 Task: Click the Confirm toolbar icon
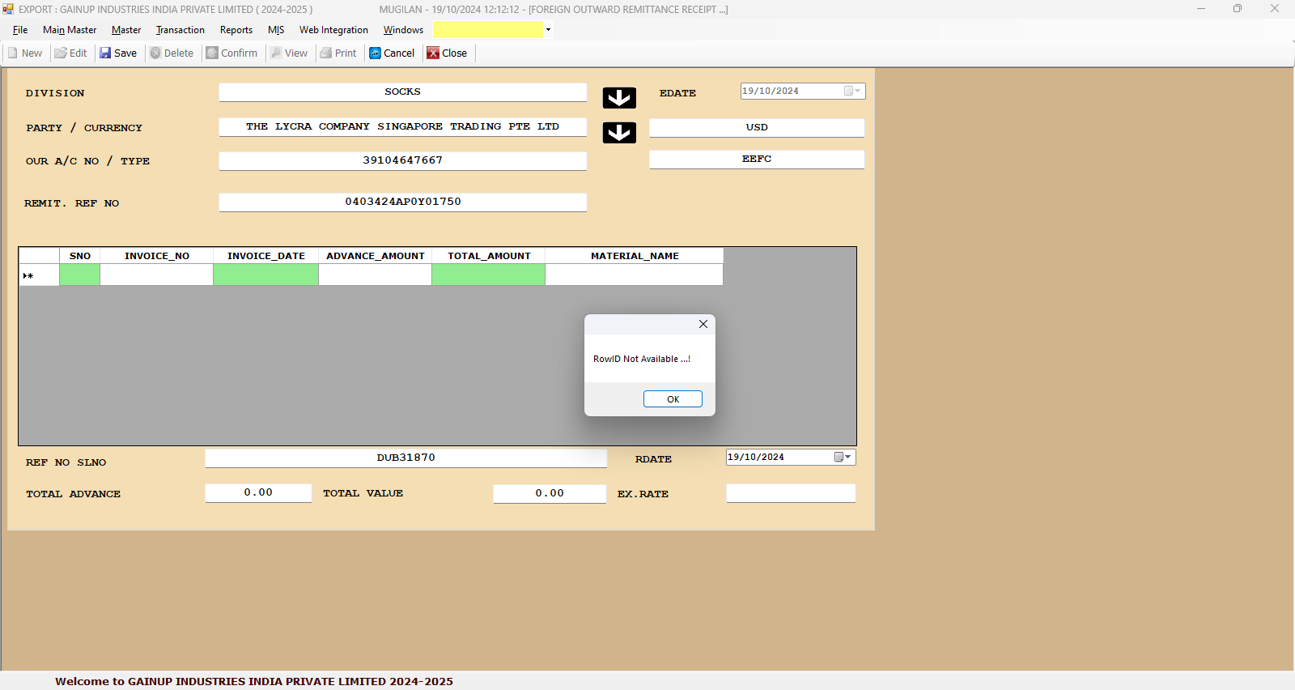coord(212,53)
